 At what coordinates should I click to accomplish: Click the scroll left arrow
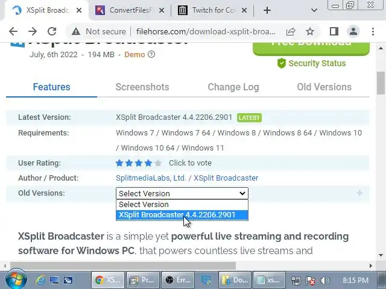click(5, 266)
